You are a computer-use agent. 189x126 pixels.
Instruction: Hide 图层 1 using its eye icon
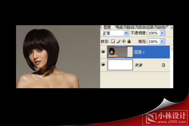point(103,52)
